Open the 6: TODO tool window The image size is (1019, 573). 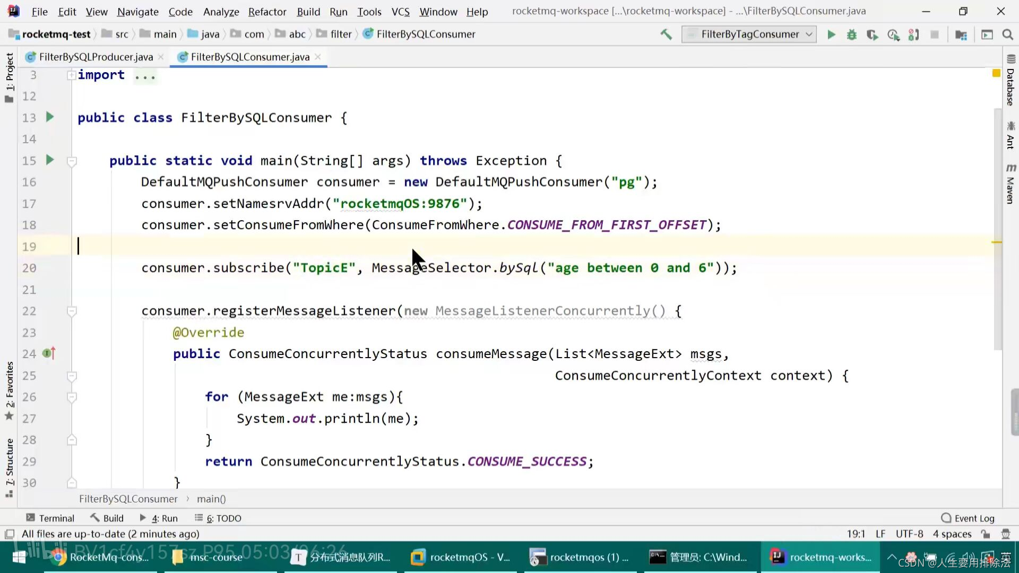coord(218,518)
